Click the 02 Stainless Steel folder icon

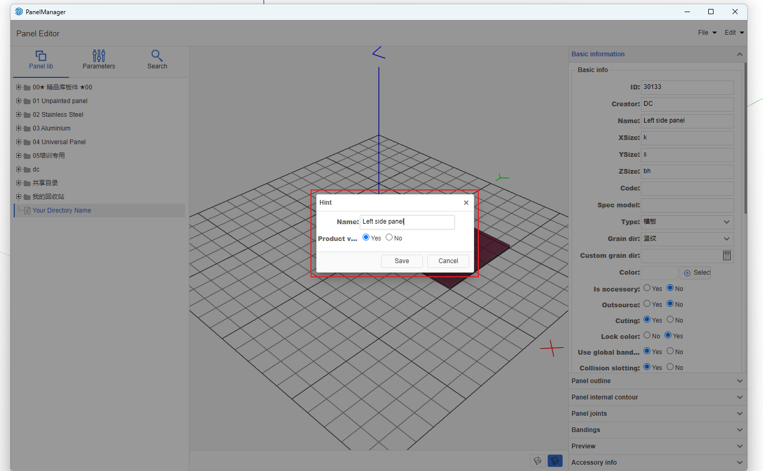tap(27, 115)
